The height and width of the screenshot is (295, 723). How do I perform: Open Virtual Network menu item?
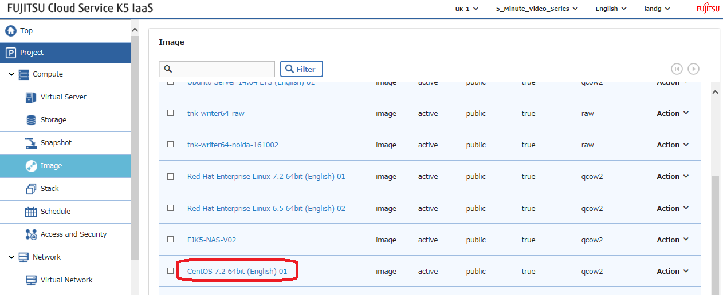[x=65, y=280]
